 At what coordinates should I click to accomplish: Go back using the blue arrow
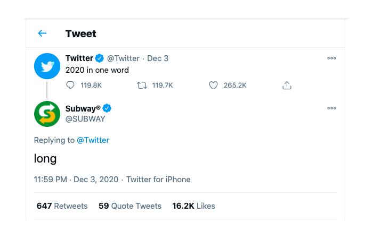coord(42,33)
